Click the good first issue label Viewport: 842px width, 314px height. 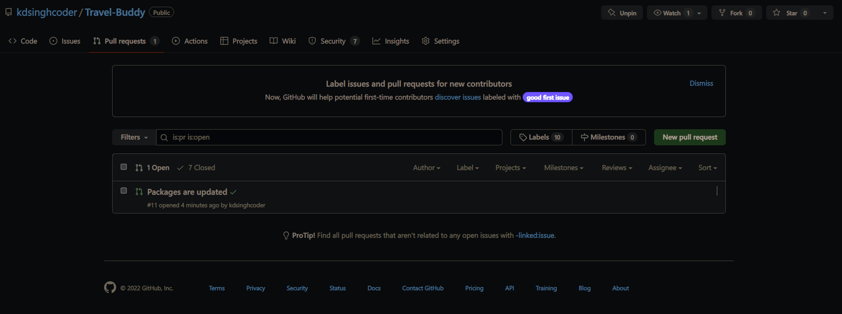click(547, 97)
